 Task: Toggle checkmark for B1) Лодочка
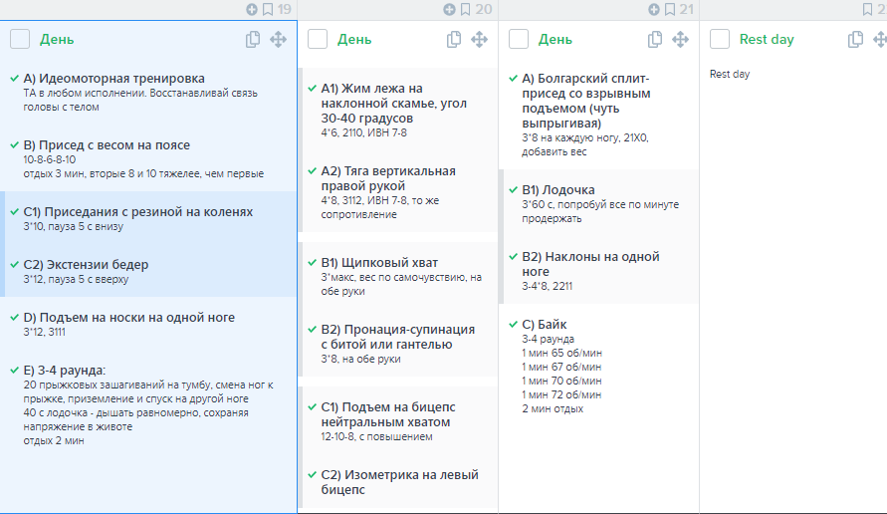click(x=513, y=189)
